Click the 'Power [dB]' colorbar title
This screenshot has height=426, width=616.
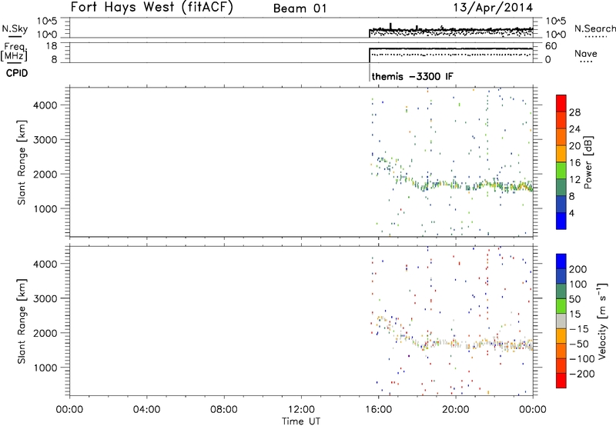(588, 162)
